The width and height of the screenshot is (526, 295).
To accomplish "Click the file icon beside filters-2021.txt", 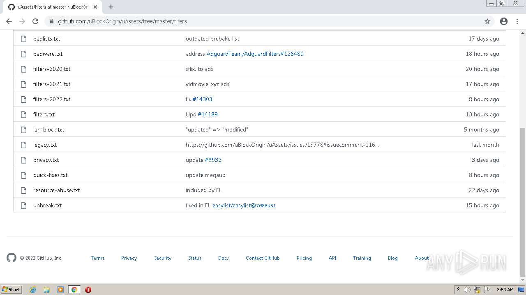I will [x=24, y=84].
